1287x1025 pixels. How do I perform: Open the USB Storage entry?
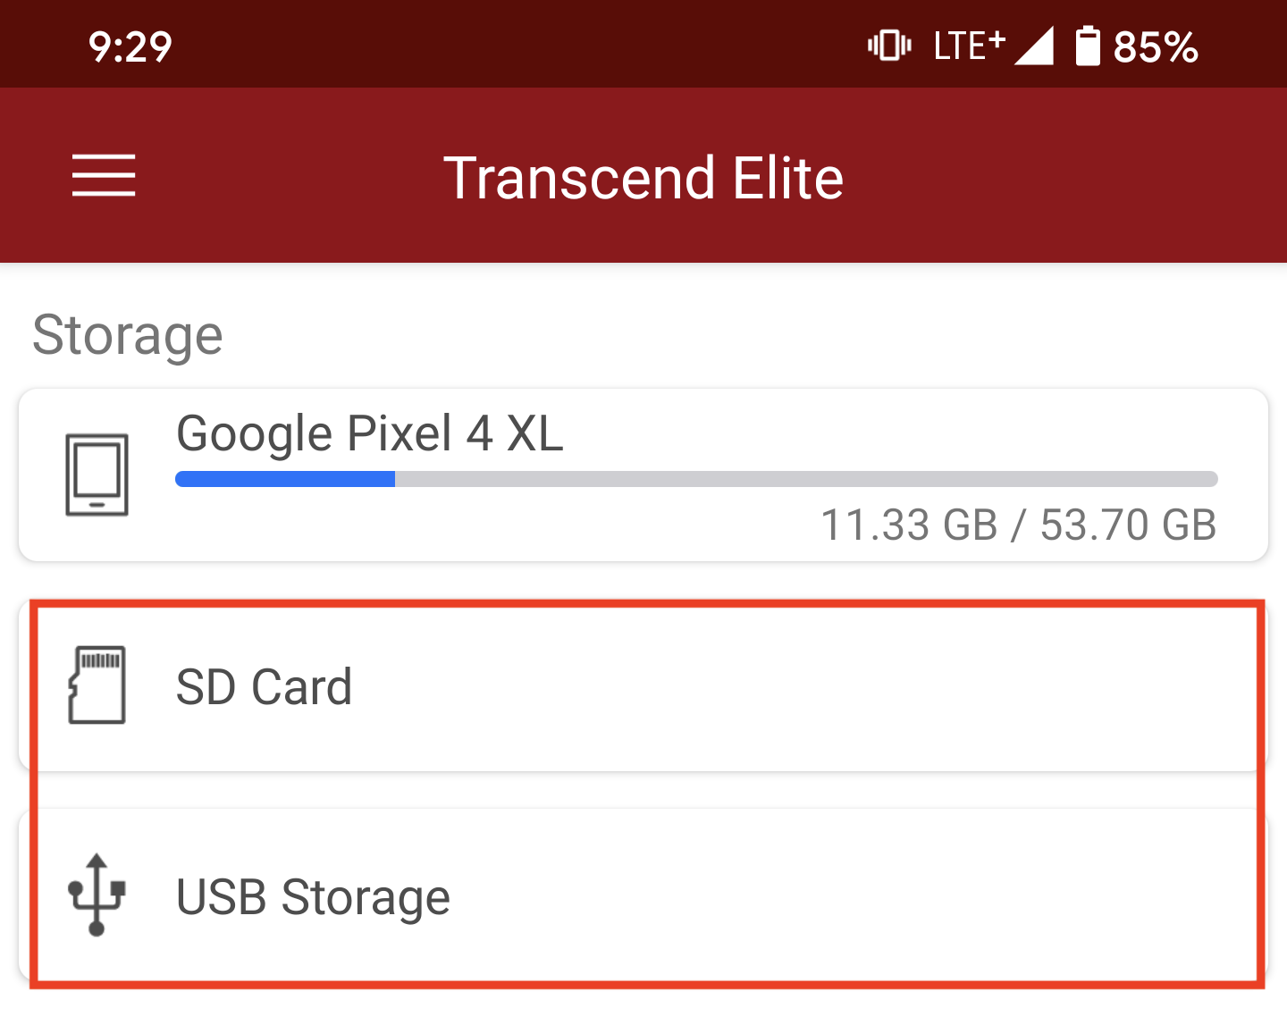click(643, 895)
